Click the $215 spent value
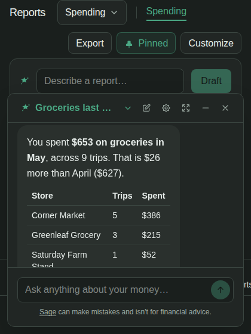Image resolution: width=251 pixels, height=334 pixels. pyautogui.click(x=151, y=235)
